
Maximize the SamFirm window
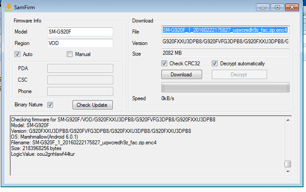[277, 8]
